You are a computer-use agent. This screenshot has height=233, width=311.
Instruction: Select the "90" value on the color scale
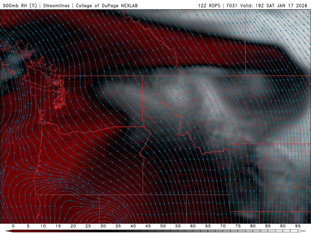coord(283,226)
